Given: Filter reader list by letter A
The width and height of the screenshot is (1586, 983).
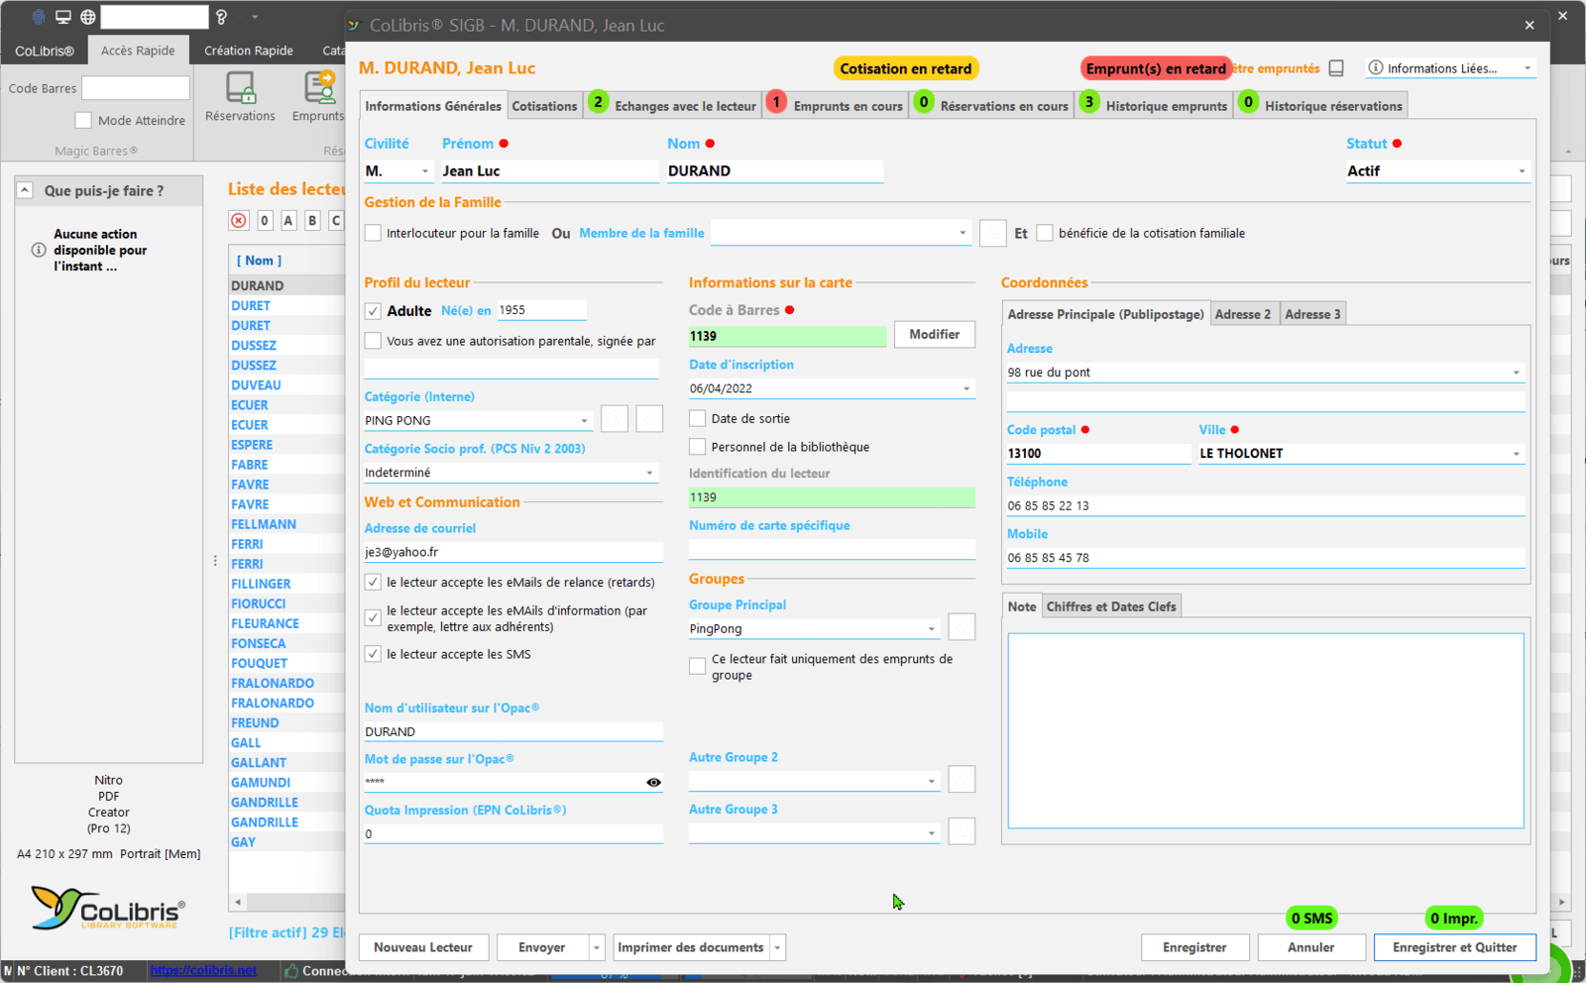Looking at the screenshot, I should pyautogui.click(x=288, y=220).
